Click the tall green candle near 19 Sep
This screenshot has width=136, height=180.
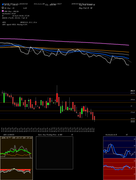pos(4,98)
